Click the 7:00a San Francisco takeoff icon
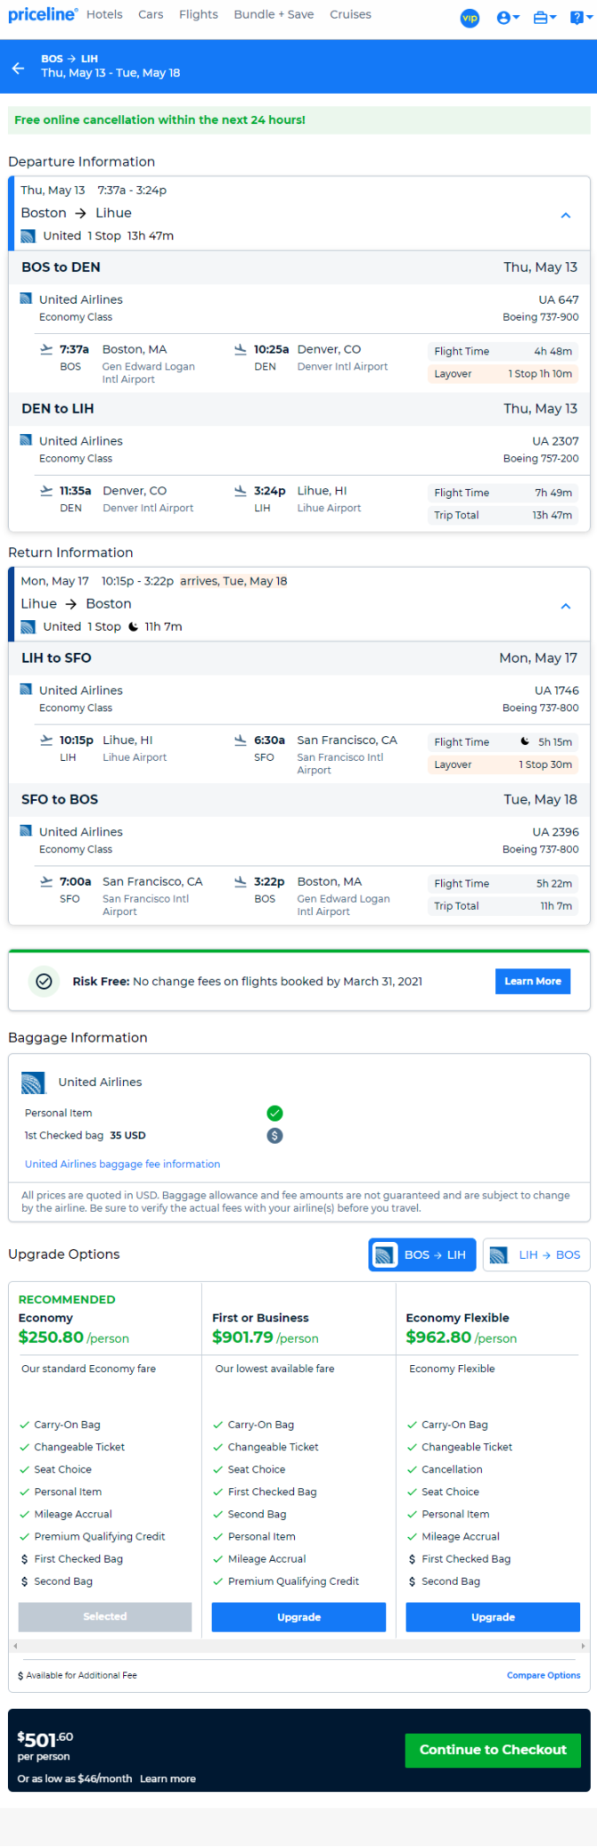Image resolution: width=597 pixels, height=1847 pixels. point(46,881)
